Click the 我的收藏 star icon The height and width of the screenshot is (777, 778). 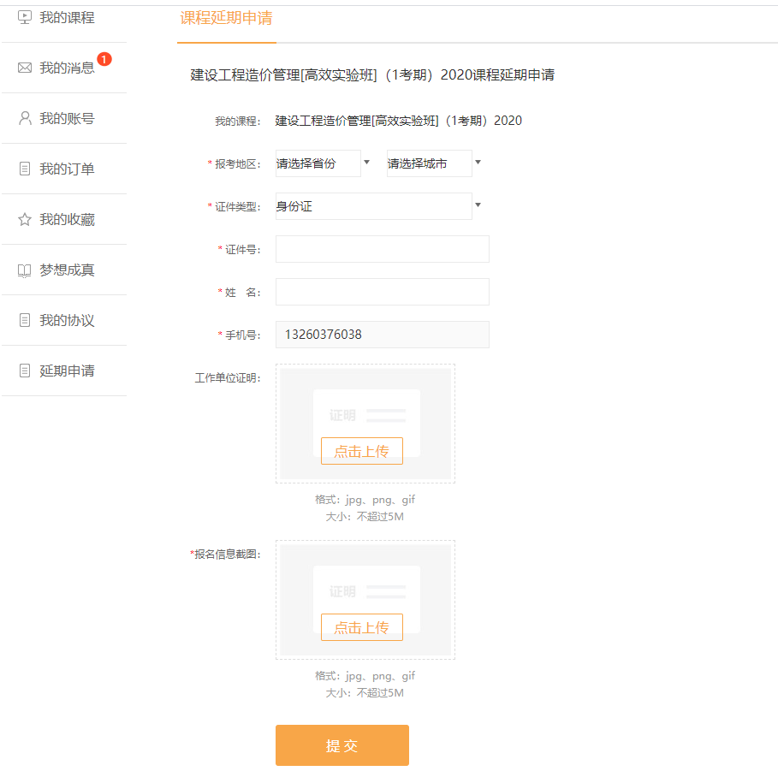tap(24, 219)
